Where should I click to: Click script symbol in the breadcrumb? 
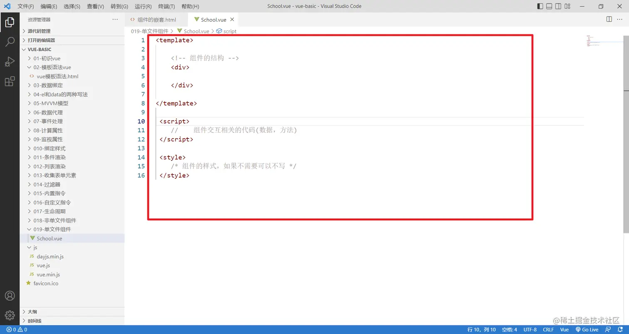(226, 31)
